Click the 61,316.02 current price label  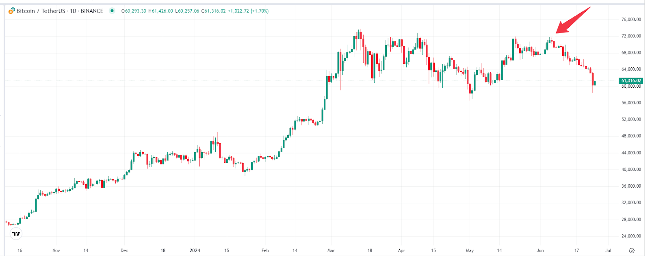[x=631, y=81]
